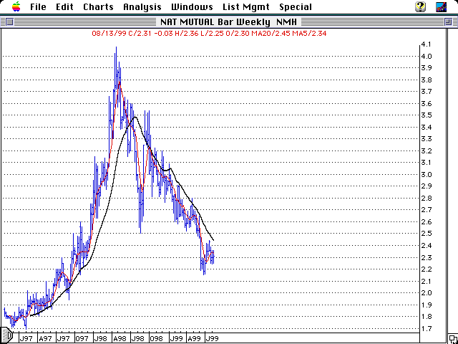
Task: Open the Charts menu
Action: coord(98,7)
